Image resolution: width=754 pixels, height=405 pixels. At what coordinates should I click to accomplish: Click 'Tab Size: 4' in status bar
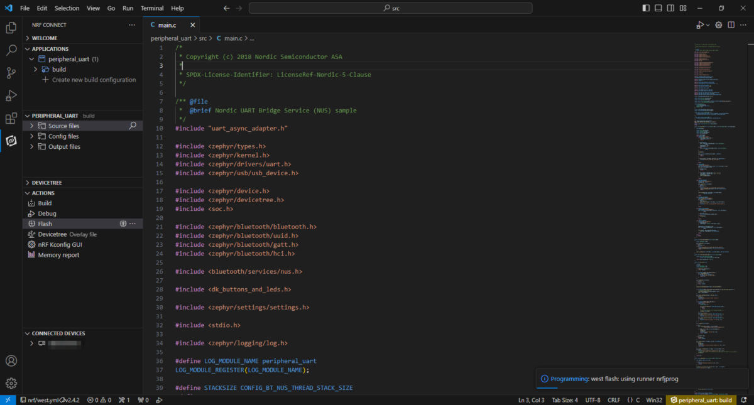(x=565, y=399)
